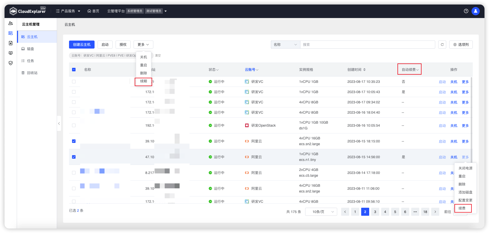Click the 系统管理员 role tag
The width and height of the screenshot is (489, 233).
click(x=135, y=11)
